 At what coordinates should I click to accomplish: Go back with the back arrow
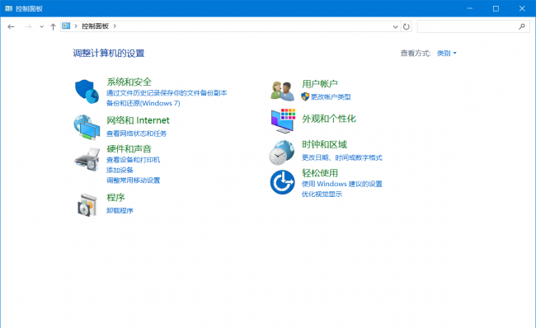point(11,26)
